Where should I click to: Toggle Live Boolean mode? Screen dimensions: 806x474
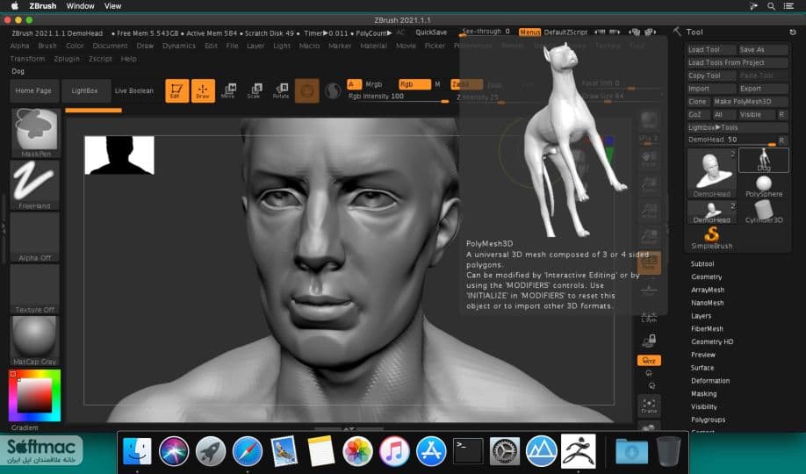[134, 90]
